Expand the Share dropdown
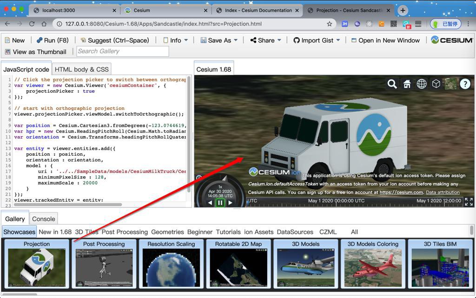The image size is (476, 298). pos(265,40)
